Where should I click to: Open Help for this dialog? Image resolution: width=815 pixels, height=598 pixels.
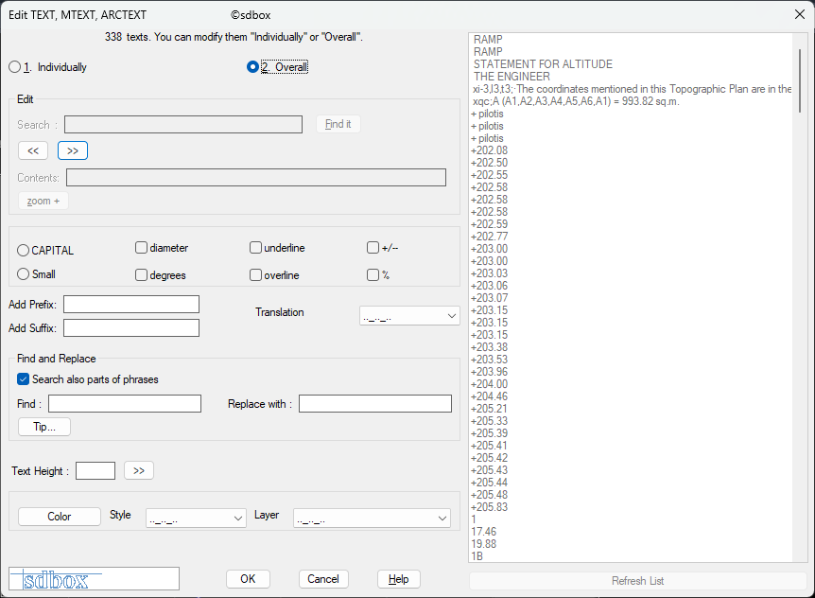tap(399, 579)
